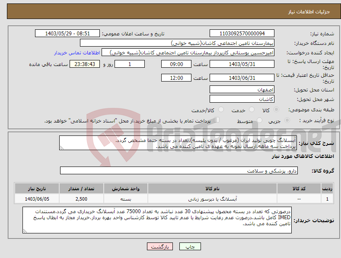The height and width of the screenshot is (258, 341).
Task: Click the remaining days field showing 1
Action: pos(130,64)
